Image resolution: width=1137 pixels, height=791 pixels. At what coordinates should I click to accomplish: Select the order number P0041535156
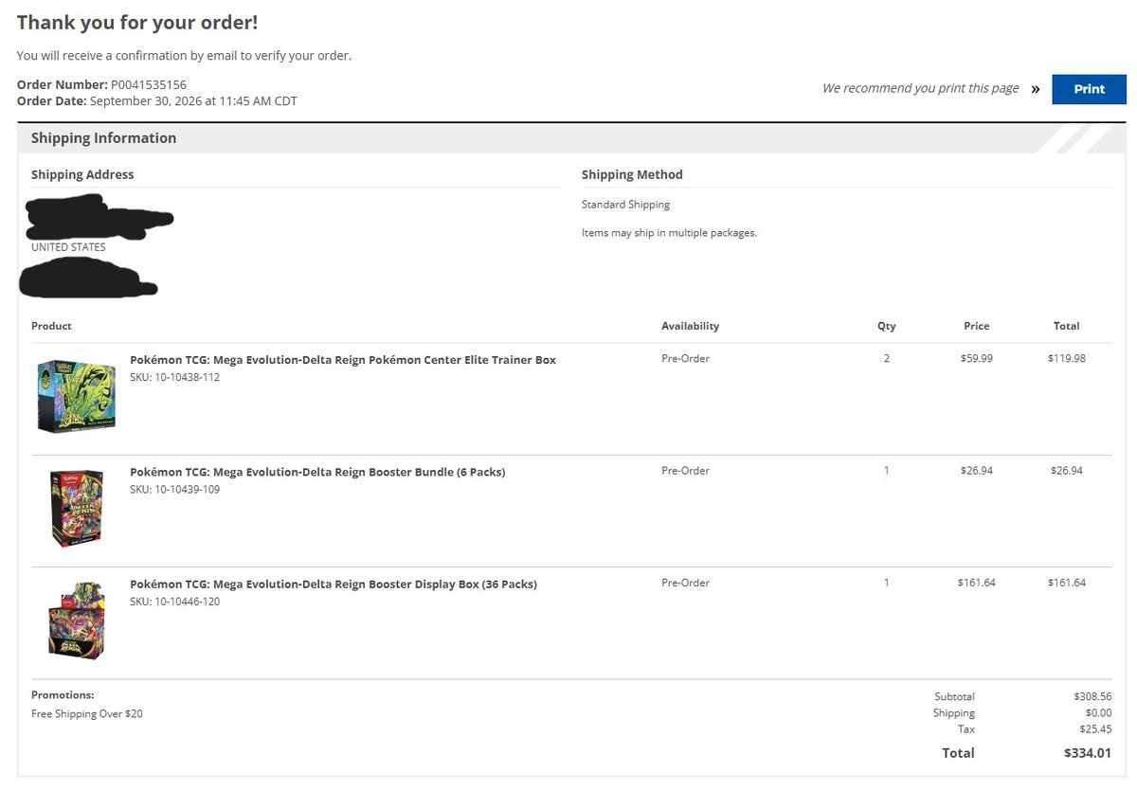coord(149,85)
